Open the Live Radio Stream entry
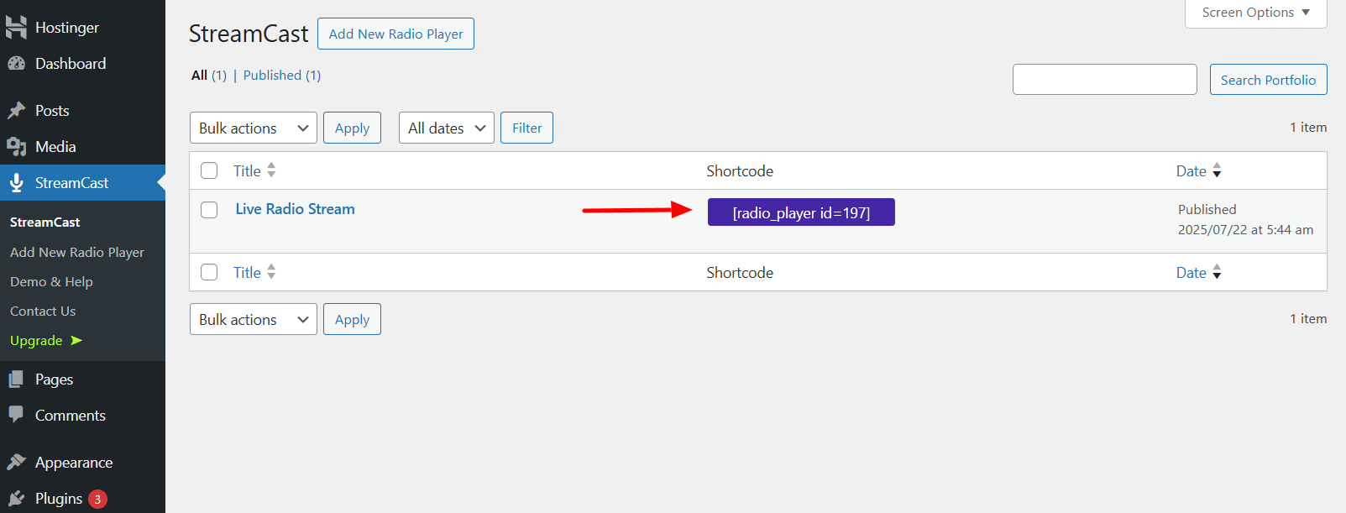The image size is (1346, 513). [x=295, y=208]
